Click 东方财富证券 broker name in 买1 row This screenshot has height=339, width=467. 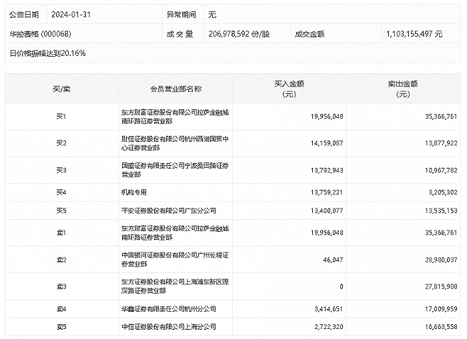click(x=175, y=117)
